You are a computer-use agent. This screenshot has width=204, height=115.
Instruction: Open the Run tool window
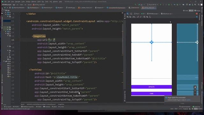click(x=61, y=107)
